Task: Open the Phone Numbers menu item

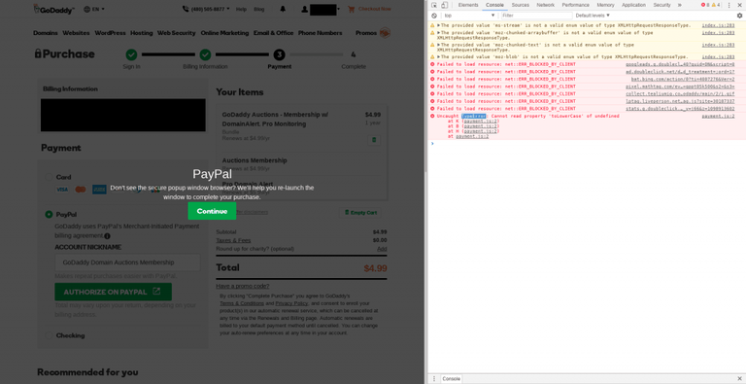Action: 321,33
